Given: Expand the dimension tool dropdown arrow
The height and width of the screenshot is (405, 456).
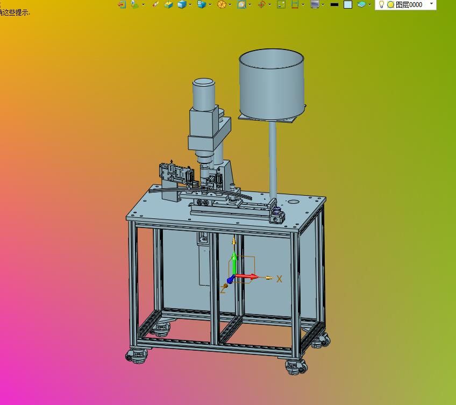Looking at the screenshot, I should 303,5.
